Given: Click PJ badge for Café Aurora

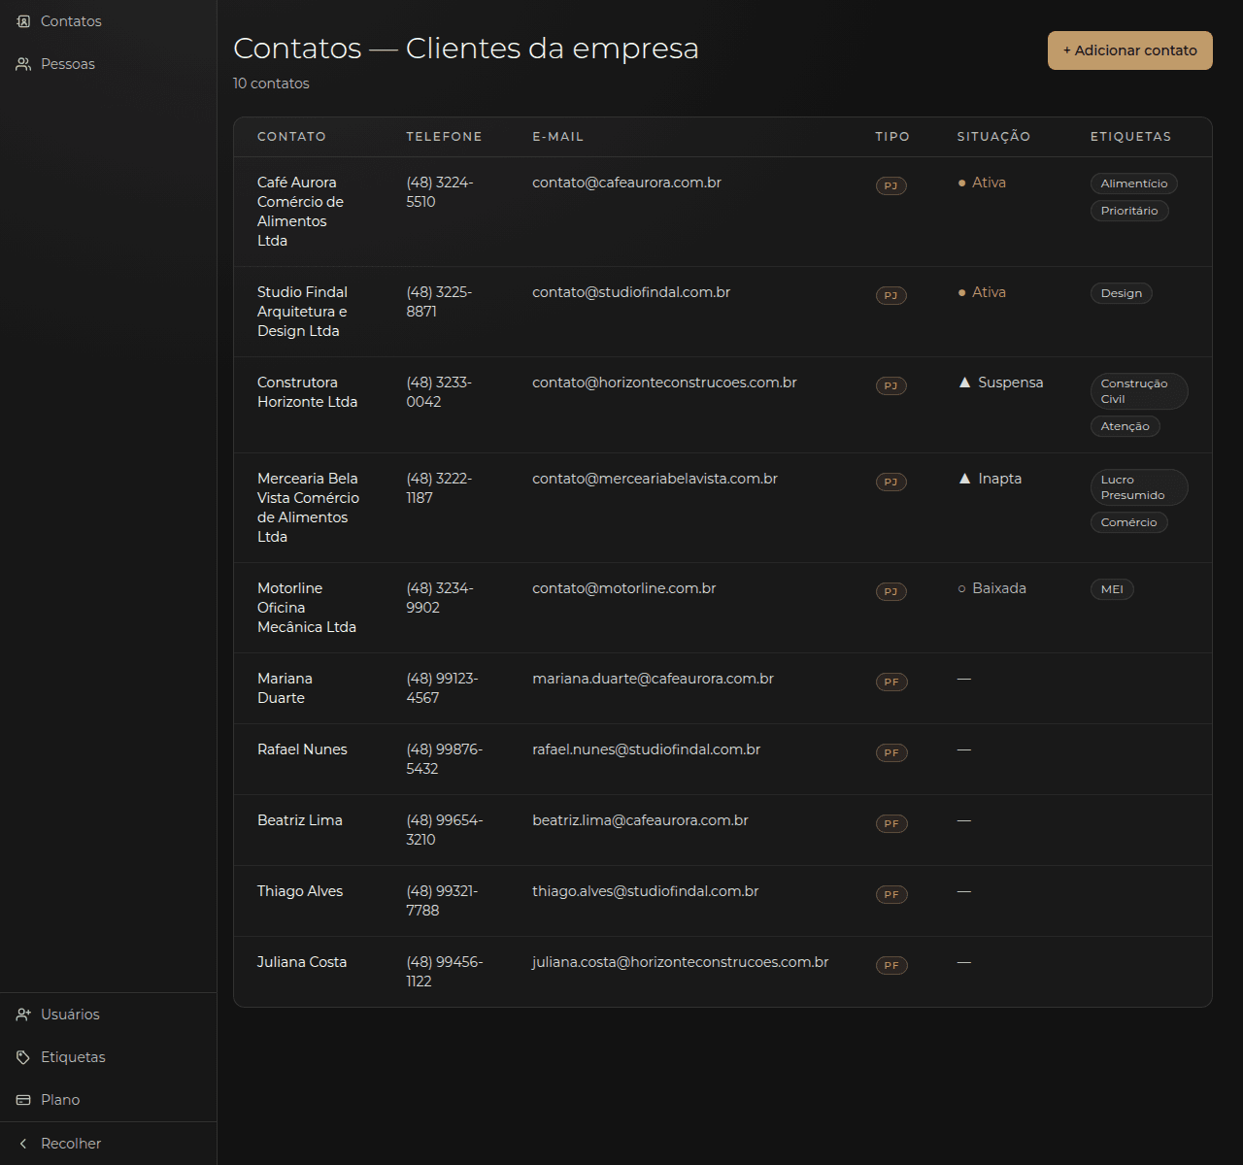Looking at the screenshot, I should [x=890, y=185].
